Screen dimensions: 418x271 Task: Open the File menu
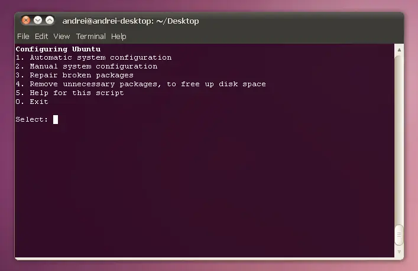coord(23,37)
